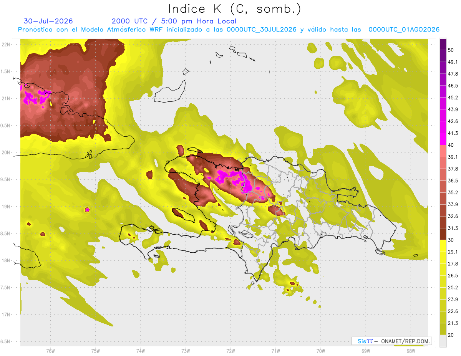The height and width of the screenshot is (356, 461).
Task: Click the colorbar value "40"
Action: coord(451,145)
